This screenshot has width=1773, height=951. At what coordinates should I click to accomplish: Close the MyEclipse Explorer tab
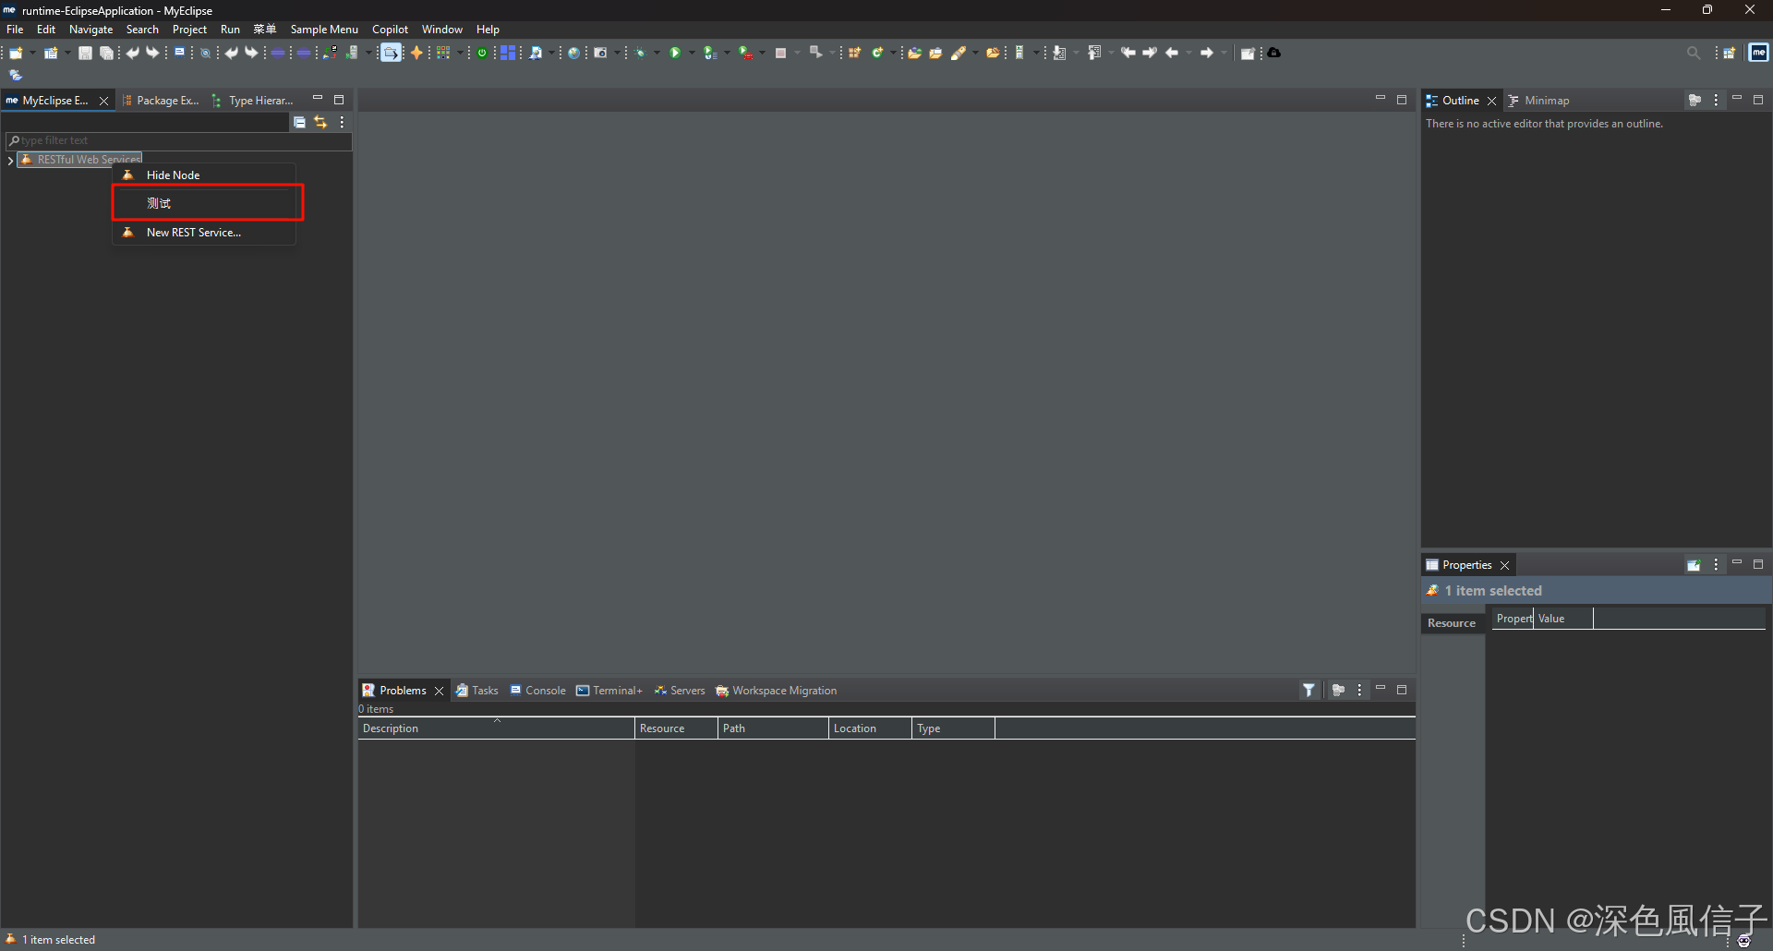coord(103,101)
